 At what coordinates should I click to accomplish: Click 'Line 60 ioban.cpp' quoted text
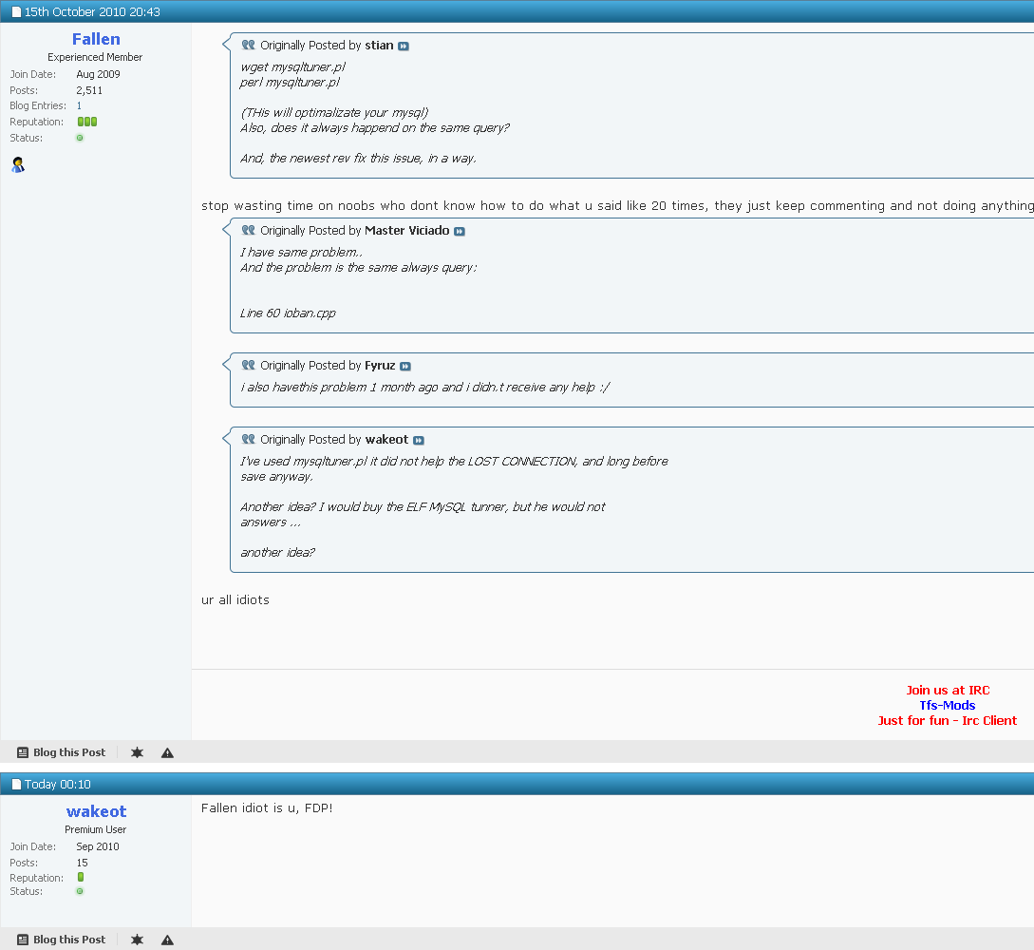tap(289, 313)
